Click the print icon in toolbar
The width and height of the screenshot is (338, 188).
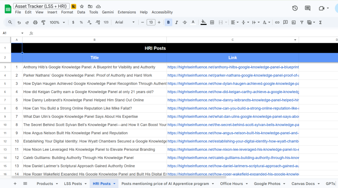coord(35,22)
